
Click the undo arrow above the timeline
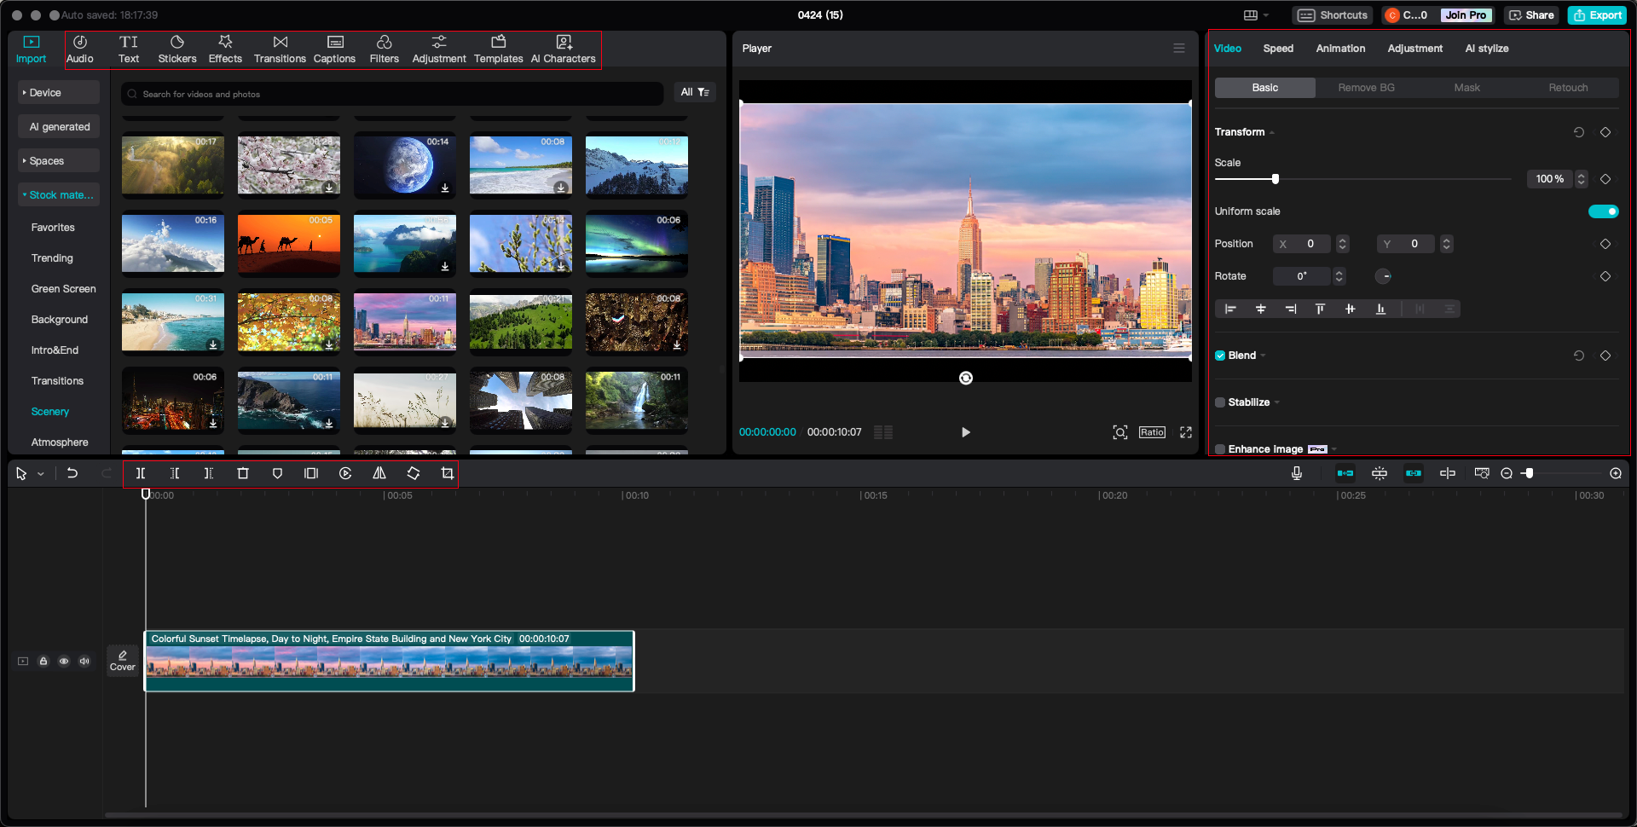point(72,473)
